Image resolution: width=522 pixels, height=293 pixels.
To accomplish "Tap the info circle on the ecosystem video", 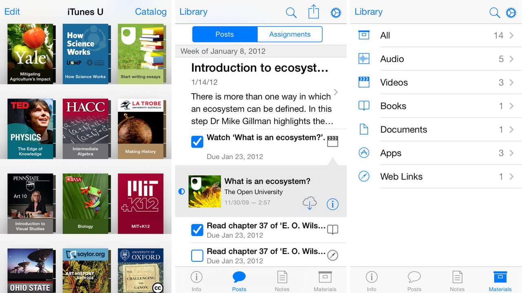I will pos(333,204).
